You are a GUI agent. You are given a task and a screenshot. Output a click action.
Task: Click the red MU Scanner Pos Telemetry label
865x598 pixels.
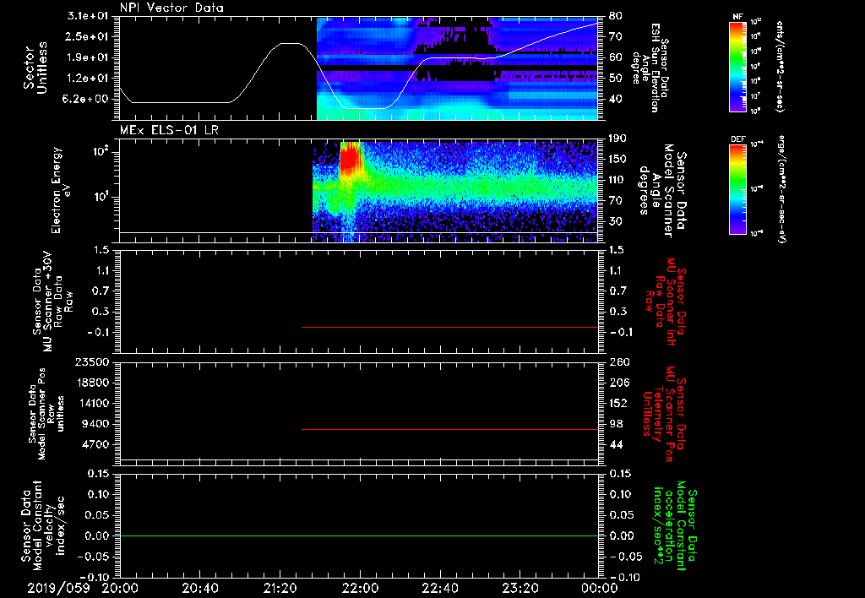664,414
